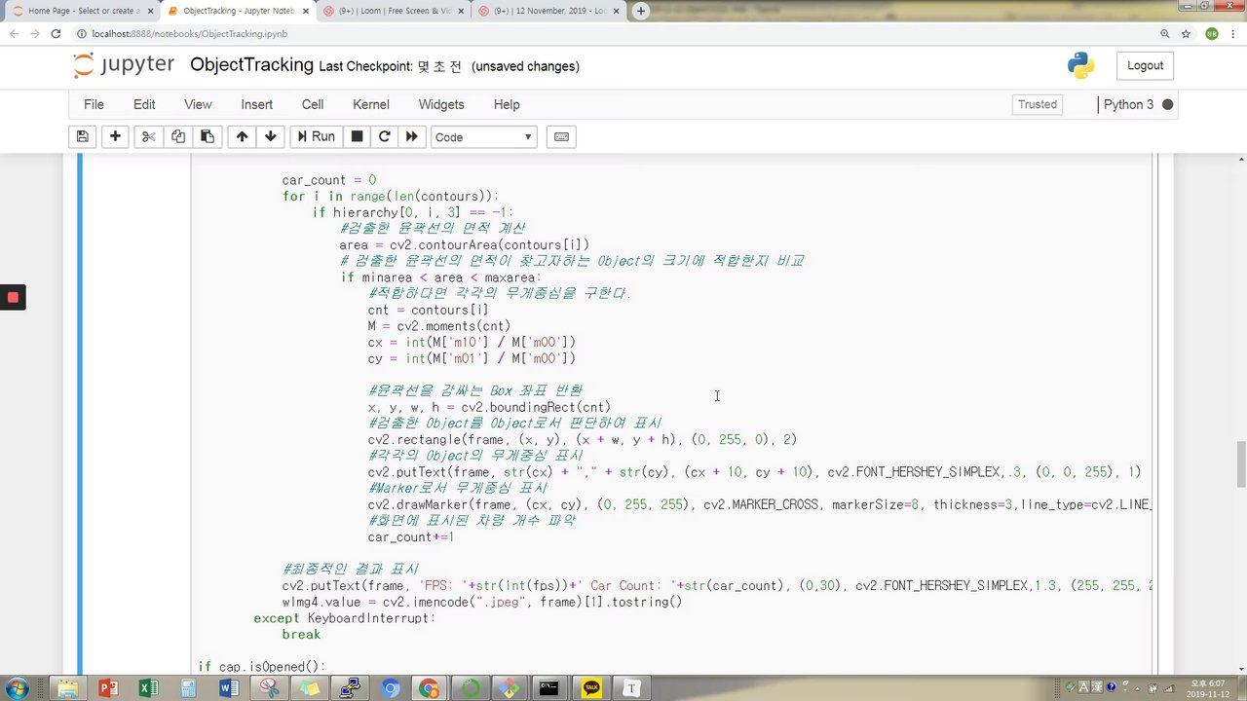Open the browser zoom magnifier icon
Screen dimensions: 1247x701
(x=1165, y=33)
